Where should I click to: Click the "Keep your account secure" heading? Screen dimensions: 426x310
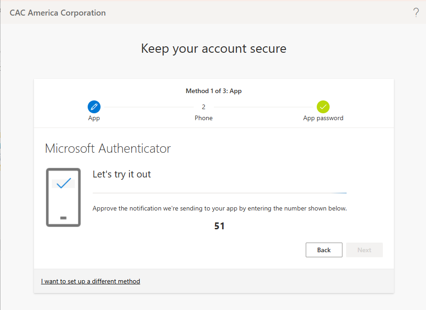tap(213, 49)
